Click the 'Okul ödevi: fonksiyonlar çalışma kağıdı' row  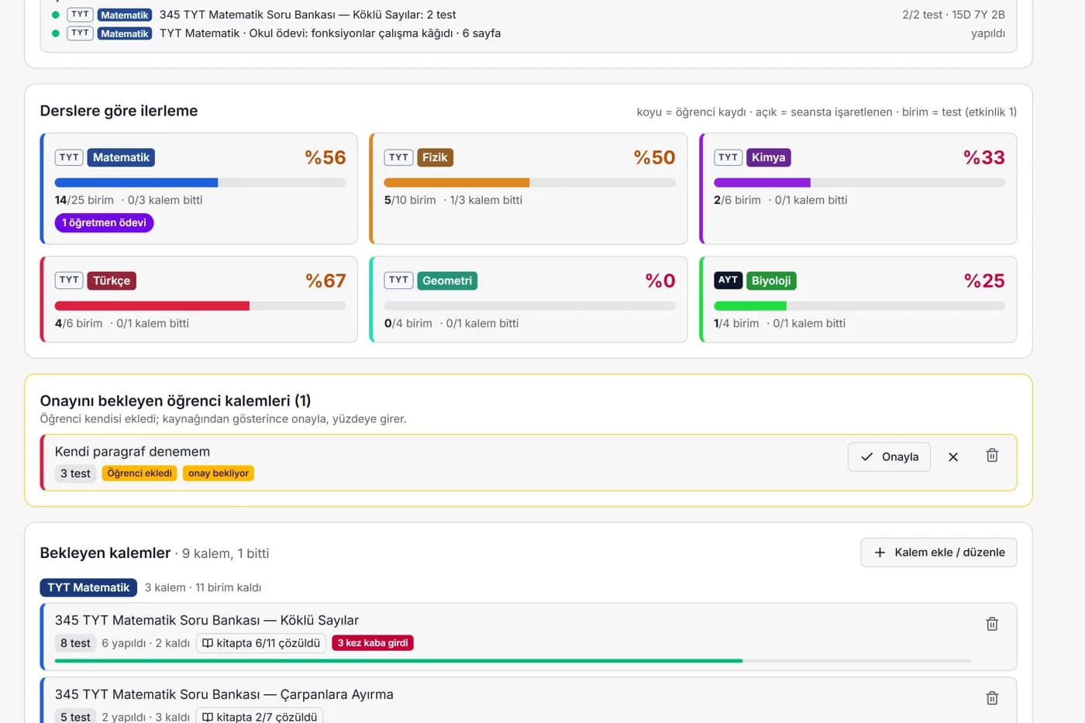529,33
